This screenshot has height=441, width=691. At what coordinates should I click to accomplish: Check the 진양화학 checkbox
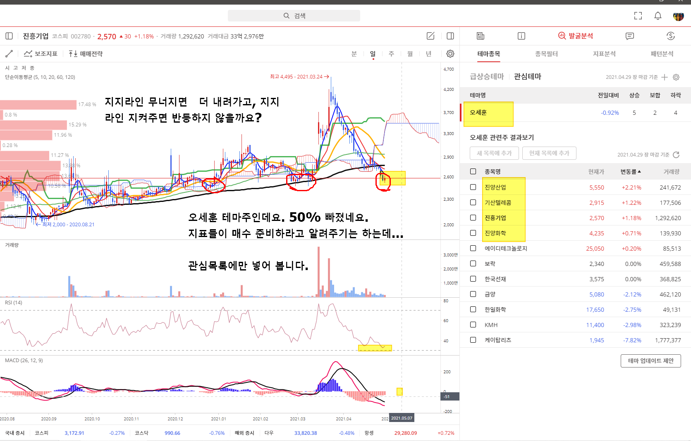pyautogui.click(x=473, y=233)
